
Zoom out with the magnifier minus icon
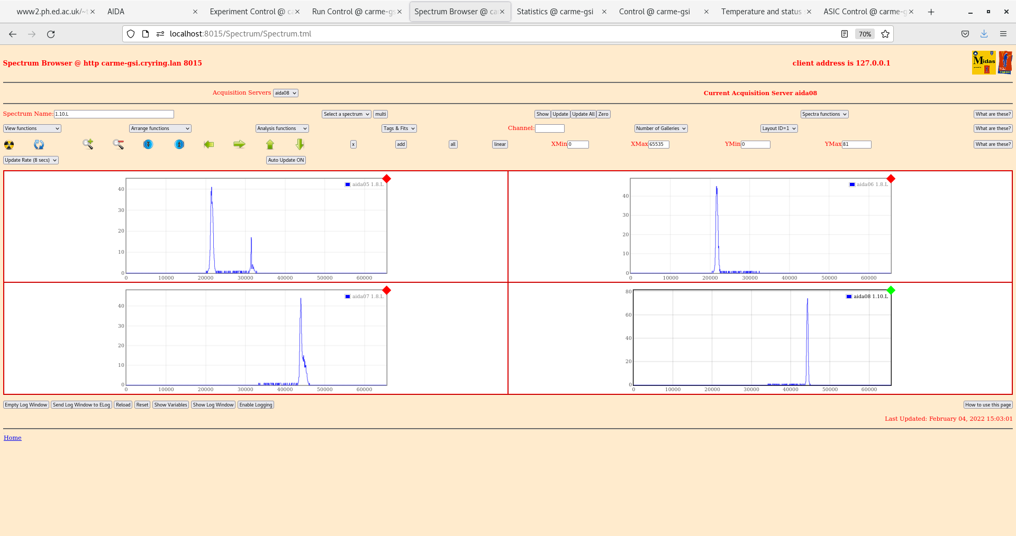118,144
